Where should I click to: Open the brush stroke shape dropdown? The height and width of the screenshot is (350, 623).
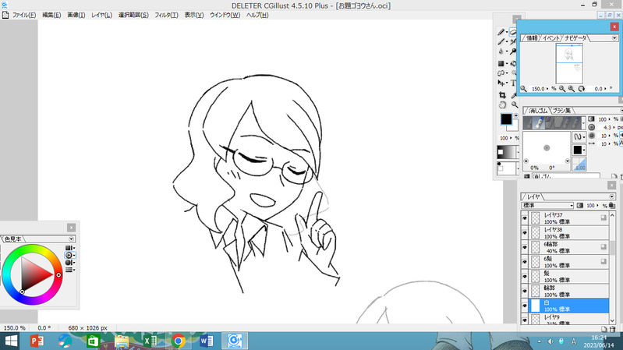pos(579,137)
